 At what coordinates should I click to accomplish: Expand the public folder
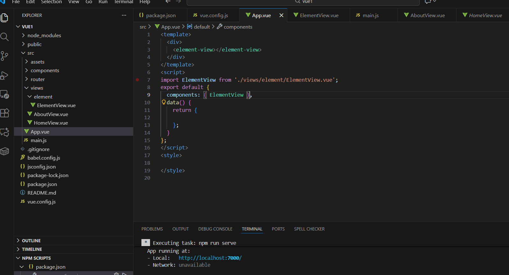[x=23, y=44]
